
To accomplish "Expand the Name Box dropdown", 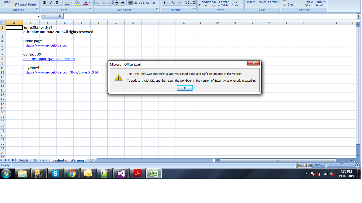I will (38, 16).
